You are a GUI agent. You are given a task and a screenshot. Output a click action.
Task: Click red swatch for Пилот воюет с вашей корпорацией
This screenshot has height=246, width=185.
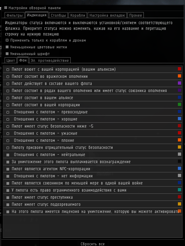pyautogui.click(x=180, y=69)
